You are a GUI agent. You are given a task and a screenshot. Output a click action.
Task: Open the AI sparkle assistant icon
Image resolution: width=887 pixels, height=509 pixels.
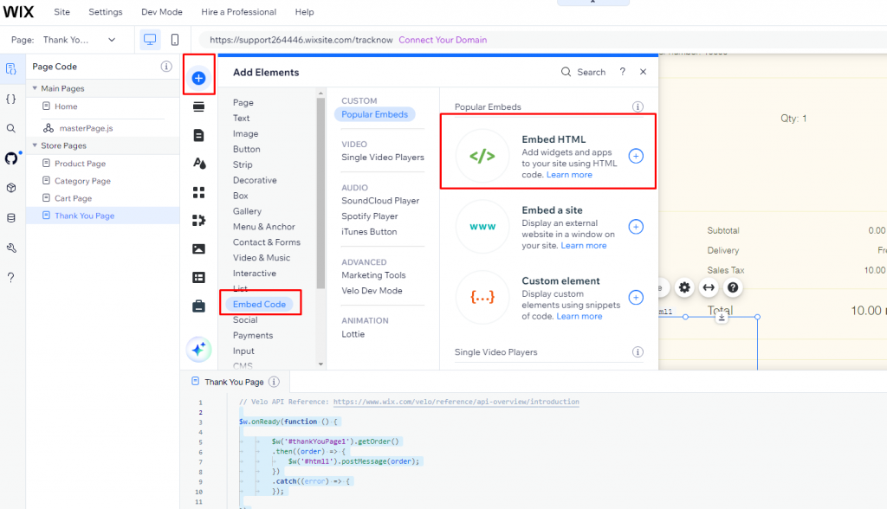[x=198, y=349]
